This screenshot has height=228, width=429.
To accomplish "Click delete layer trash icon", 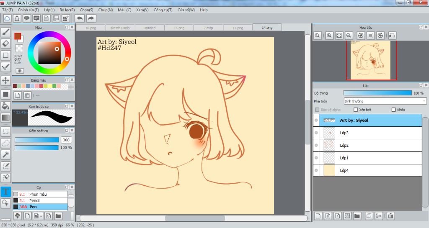I will click(x=391, y=216).
